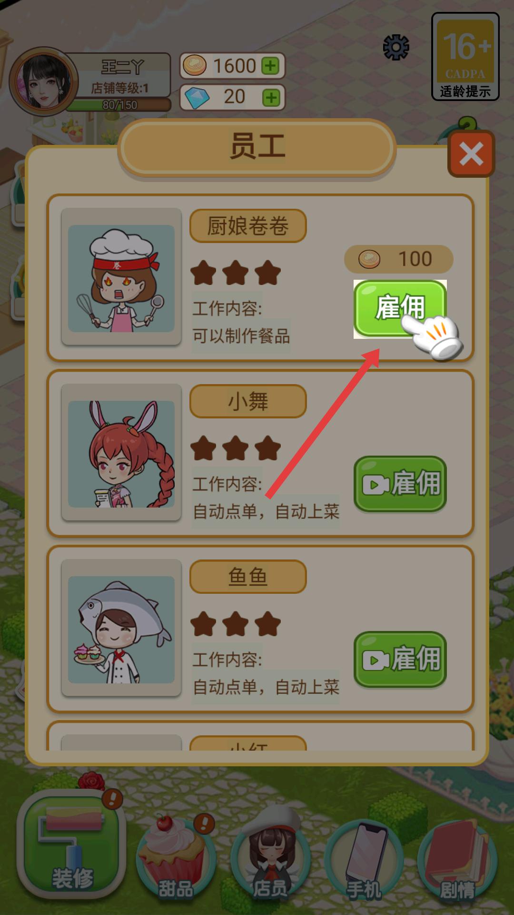Select the 厨娘卷卷 chef portrait
This screenshot has height=915, width=514.
(x=121, y=277)
